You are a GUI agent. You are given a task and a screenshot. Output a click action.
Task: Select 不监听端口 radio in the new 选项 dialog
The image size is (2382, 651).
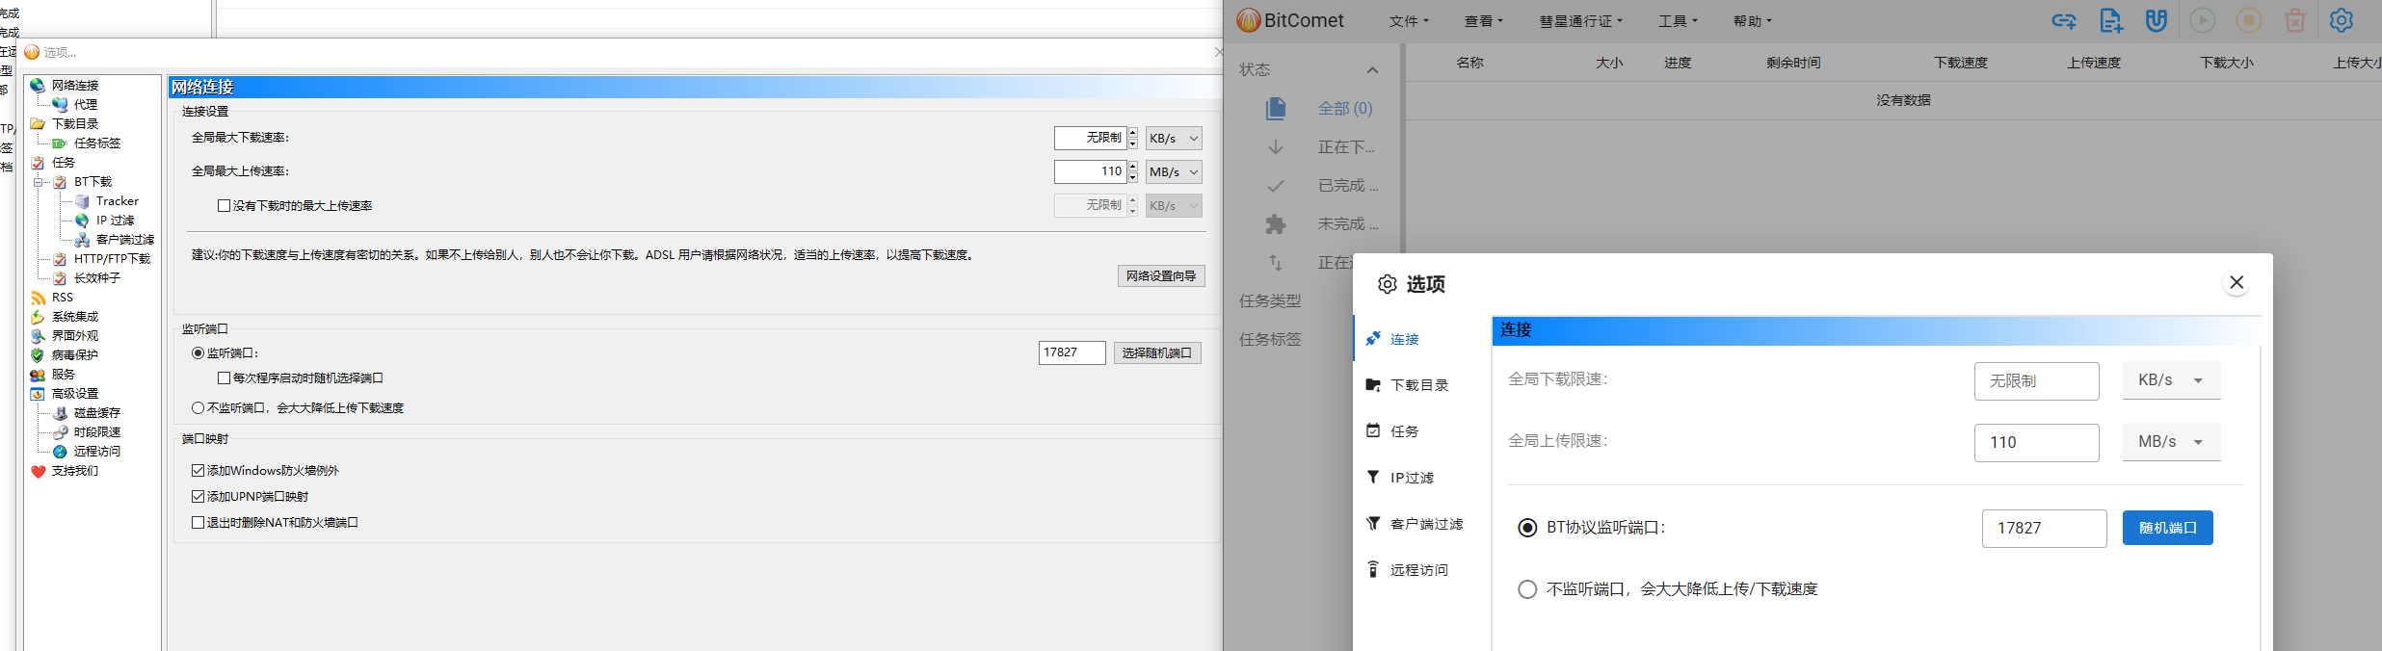click(1527, 589)
